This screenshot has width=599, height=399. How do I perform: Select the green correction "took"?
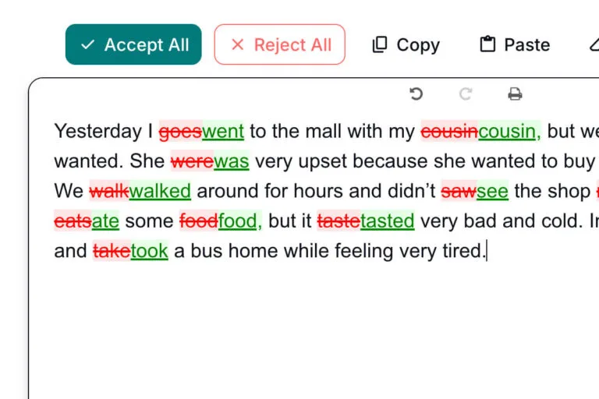click(x=149, y=251)
